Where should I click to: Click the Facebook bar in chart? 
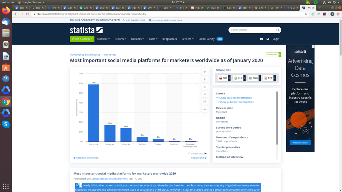pyautogui.click(x=94, y=113)
